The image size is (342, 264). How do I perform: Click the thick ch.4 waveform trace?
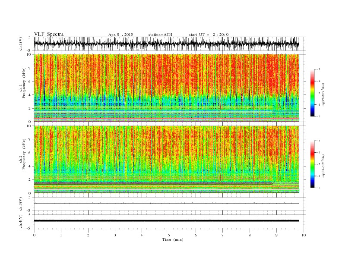166,221
